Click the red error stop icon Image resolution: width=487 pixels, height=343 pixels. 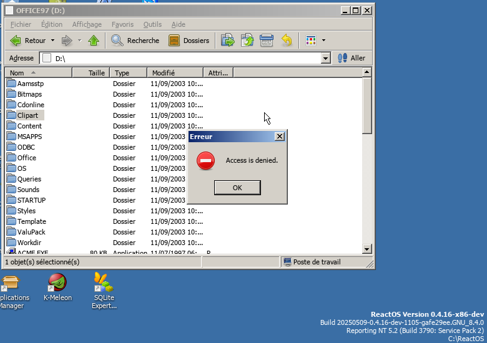(x=205, y=161)
